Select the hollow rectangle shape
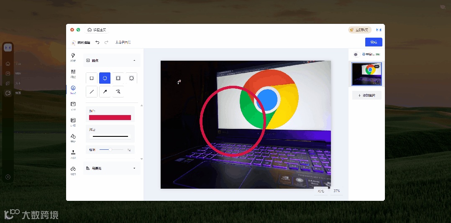The width and height of the screenshot is (451, 223). pyautogui.click(x=92, y=78)
